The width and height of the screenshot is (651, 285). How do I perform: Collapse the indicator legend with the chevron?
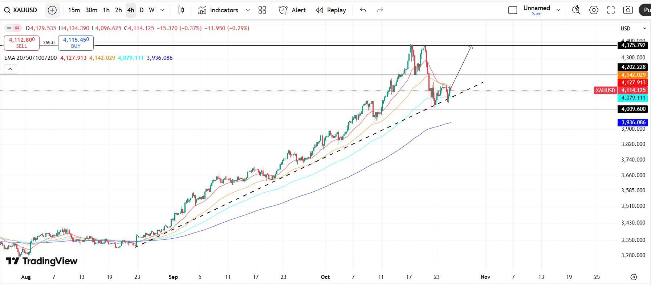[11, 69]
